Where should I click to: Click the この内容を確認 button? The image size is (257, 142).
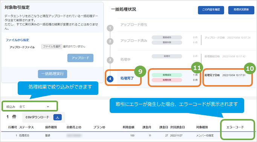[211, 10]
